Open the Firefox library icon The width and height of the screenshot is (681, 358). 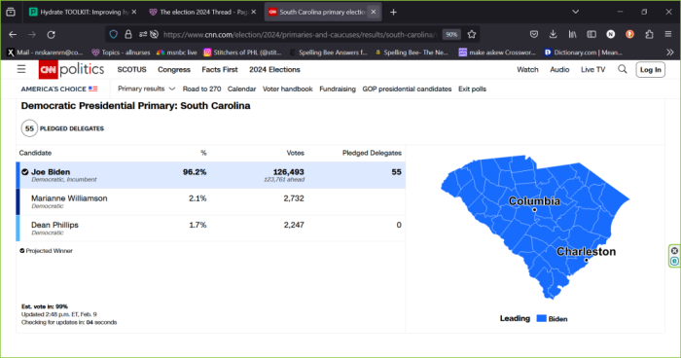coord(572,34)
